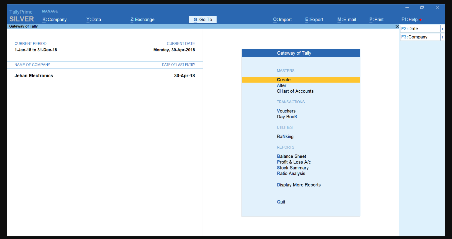
Task: Open the Z: Exchange menu
Action: (142, 20)
